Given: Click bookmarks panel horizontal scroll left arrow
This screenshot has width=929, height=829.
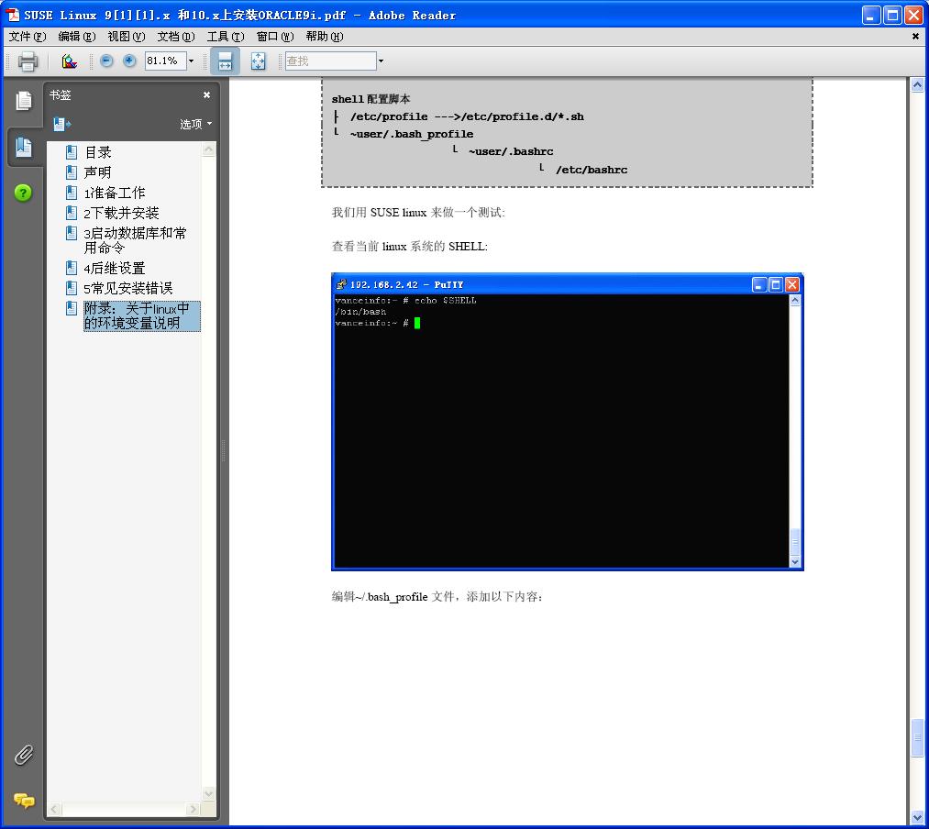Looking at the screenshot, I should (x=54, y=809).
